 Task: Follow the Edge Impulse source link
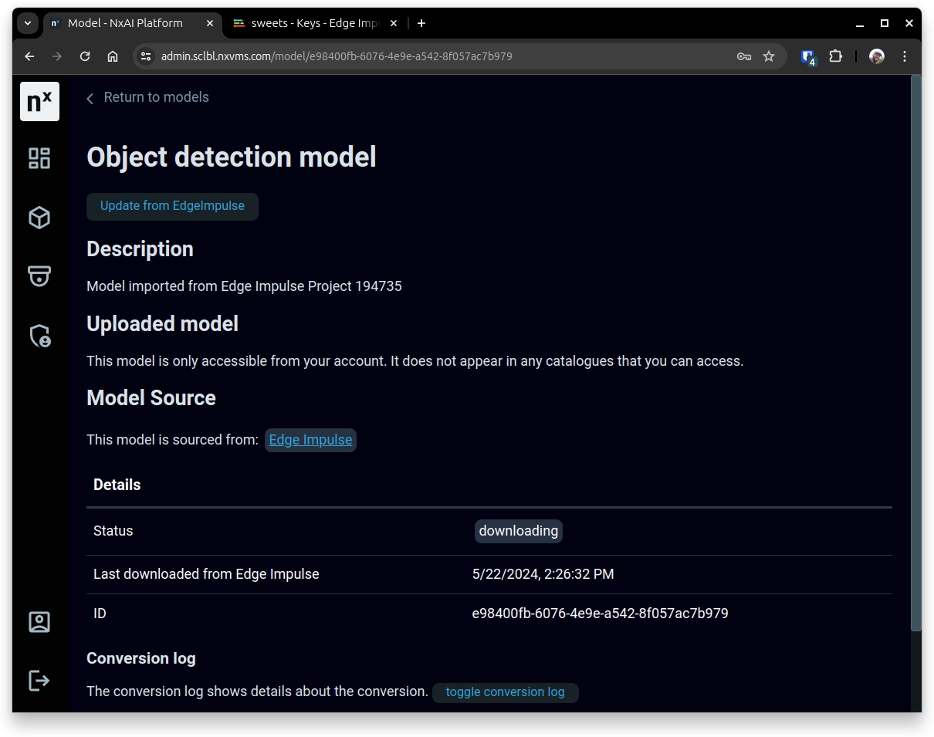(x=310, y=440)
